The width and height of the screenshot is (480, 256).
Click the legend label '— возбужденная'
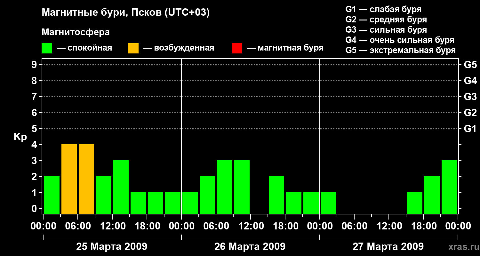click(179, 48)
